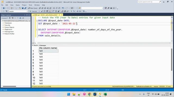This screenshot has width=174, height=97.
Task: Open the File menu
Action: (2, 5)
